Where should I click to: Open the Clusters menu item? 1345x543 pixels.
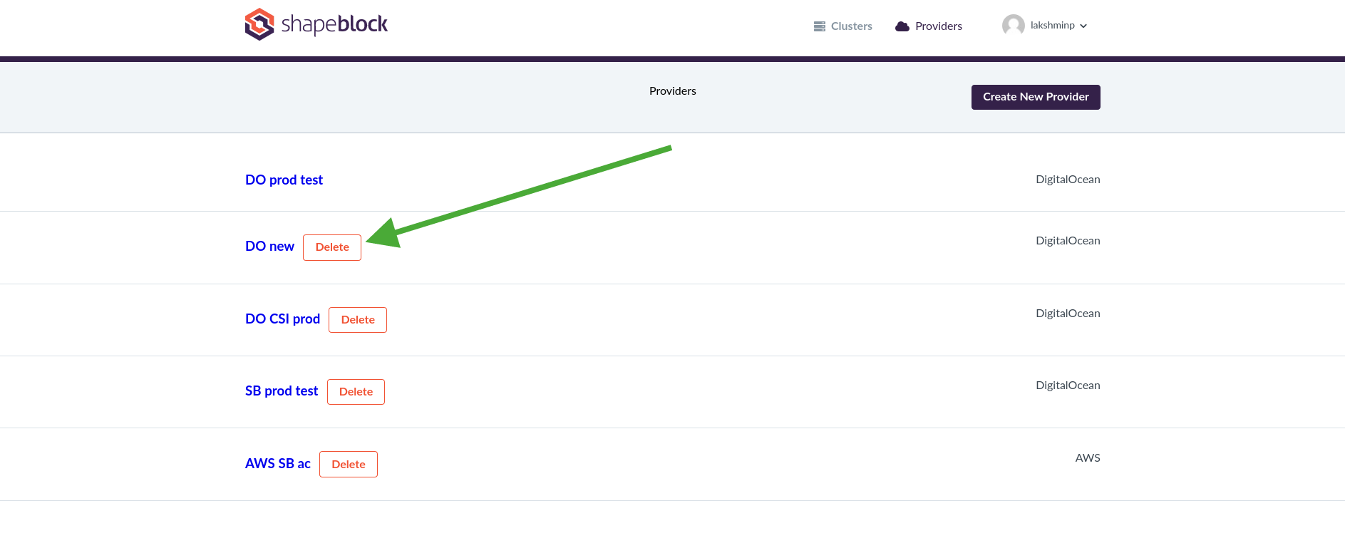pyautogui.click(x=851, y=26)
